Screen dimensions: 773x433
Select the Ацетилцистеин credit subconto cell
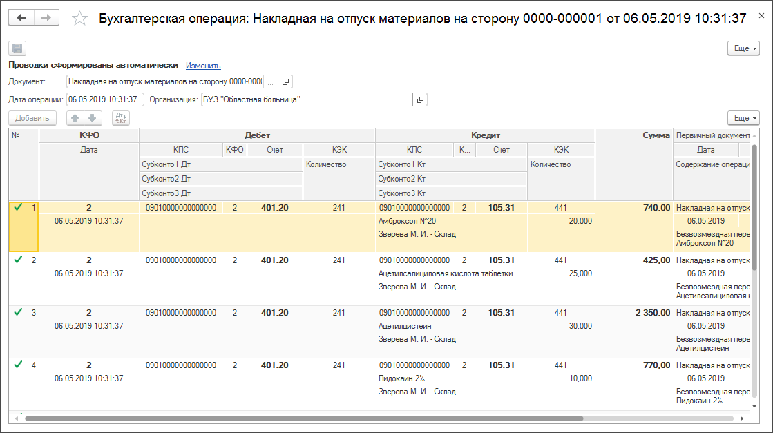(452, 326)
